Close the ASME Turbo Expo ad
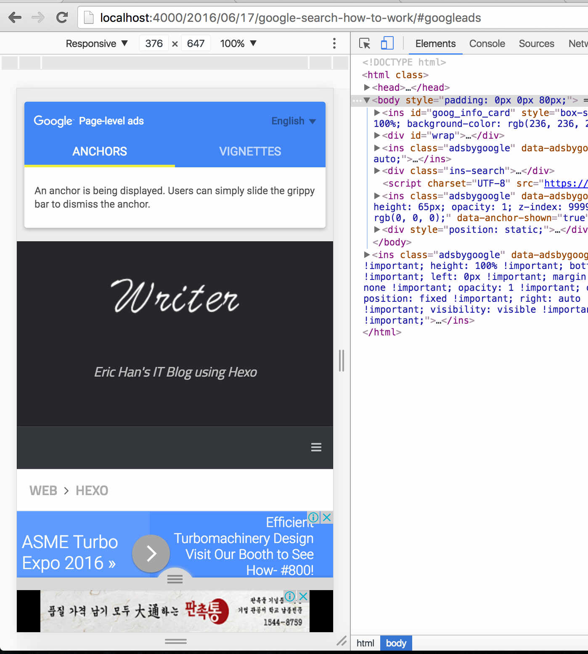 tap(326, 517)
